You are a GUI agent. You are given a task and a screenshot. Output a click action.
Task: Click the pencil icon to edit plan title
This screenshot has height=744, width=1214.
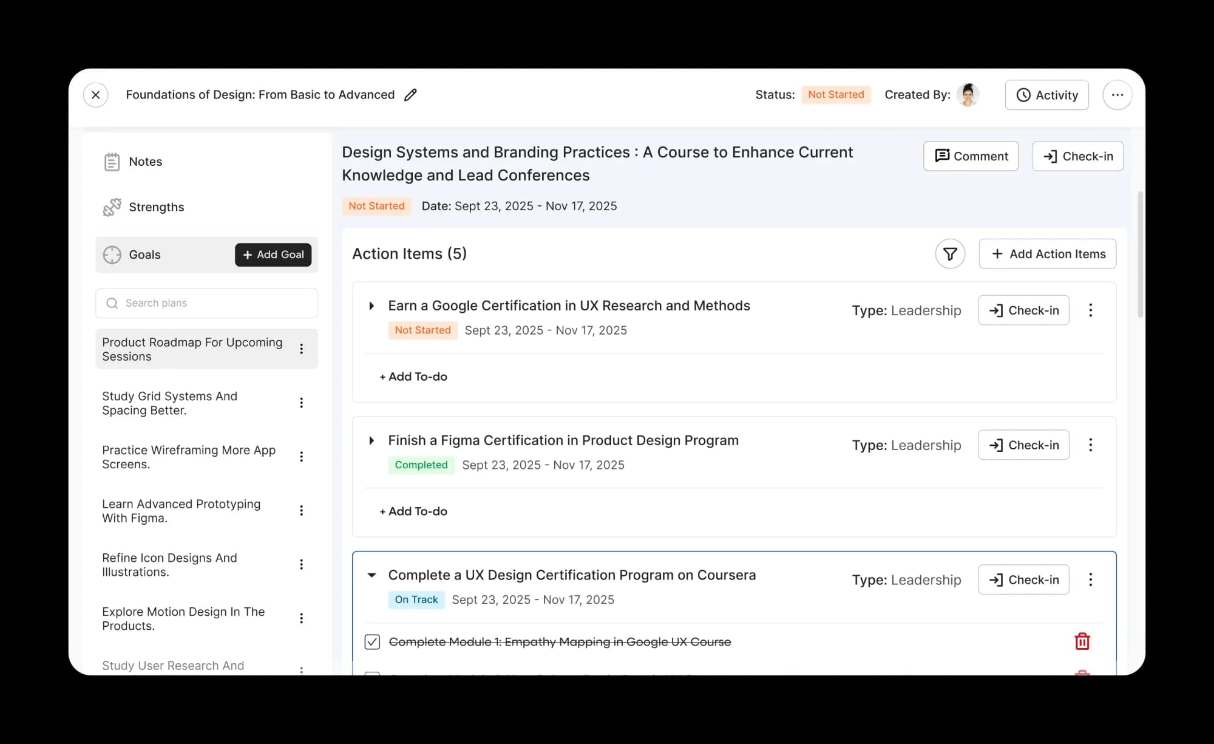410,95
